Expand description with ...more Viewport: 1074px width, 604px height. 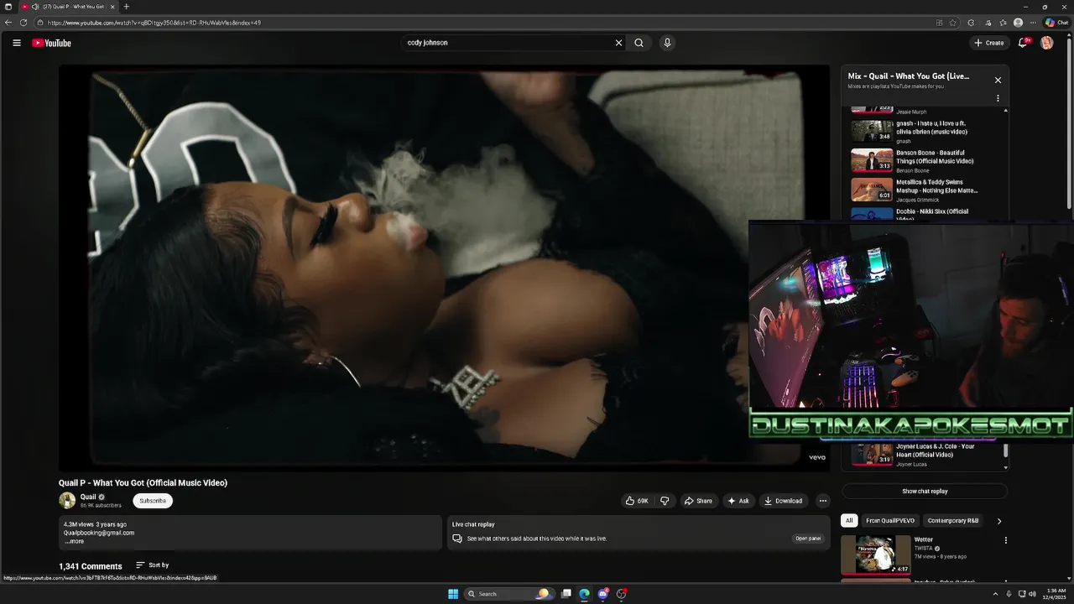74,541
